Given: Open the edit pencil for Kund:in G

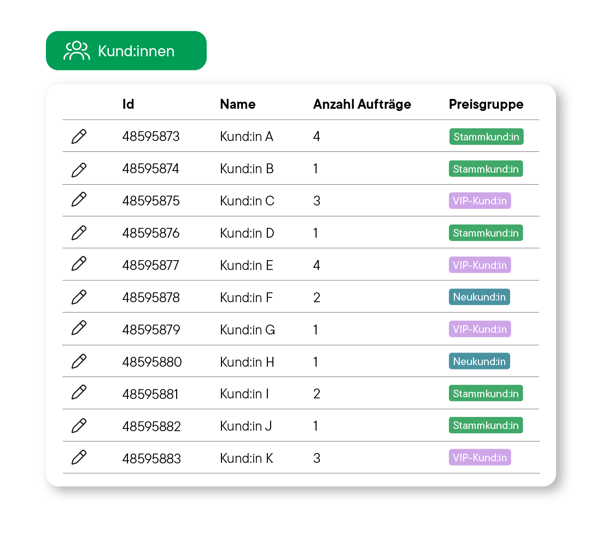Looking at the screenshot, I should coord(79,328).
